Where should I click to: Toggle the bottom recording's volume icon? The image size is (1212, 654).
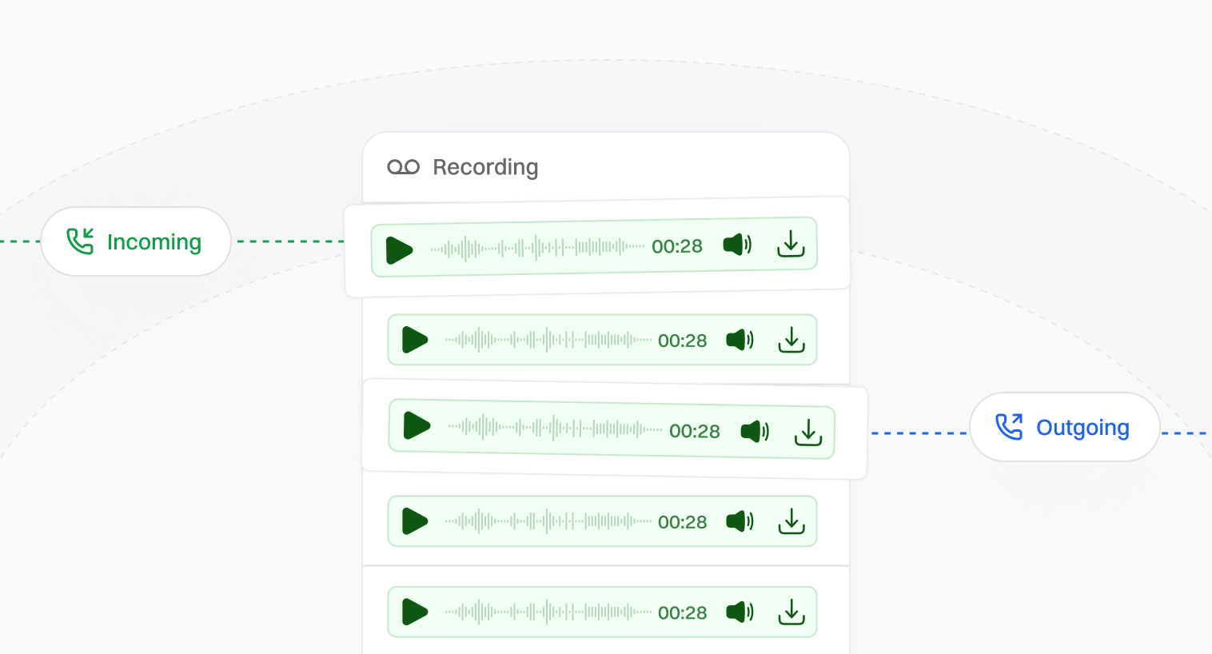(x=740, y=612)
